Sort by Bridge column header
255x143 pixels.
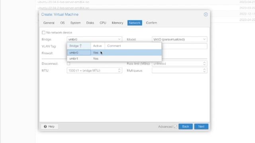coord(79,46)
